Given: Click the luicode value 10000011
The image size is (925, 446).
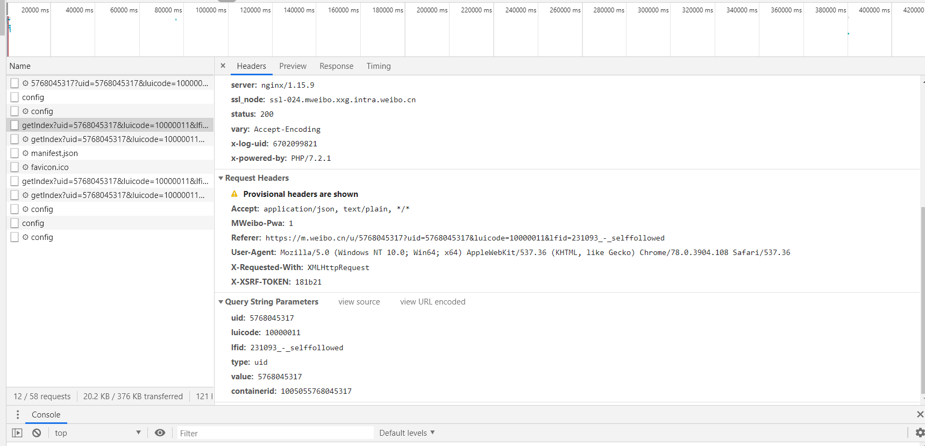Looking at the screenshot, I should [x=282, y=332].
